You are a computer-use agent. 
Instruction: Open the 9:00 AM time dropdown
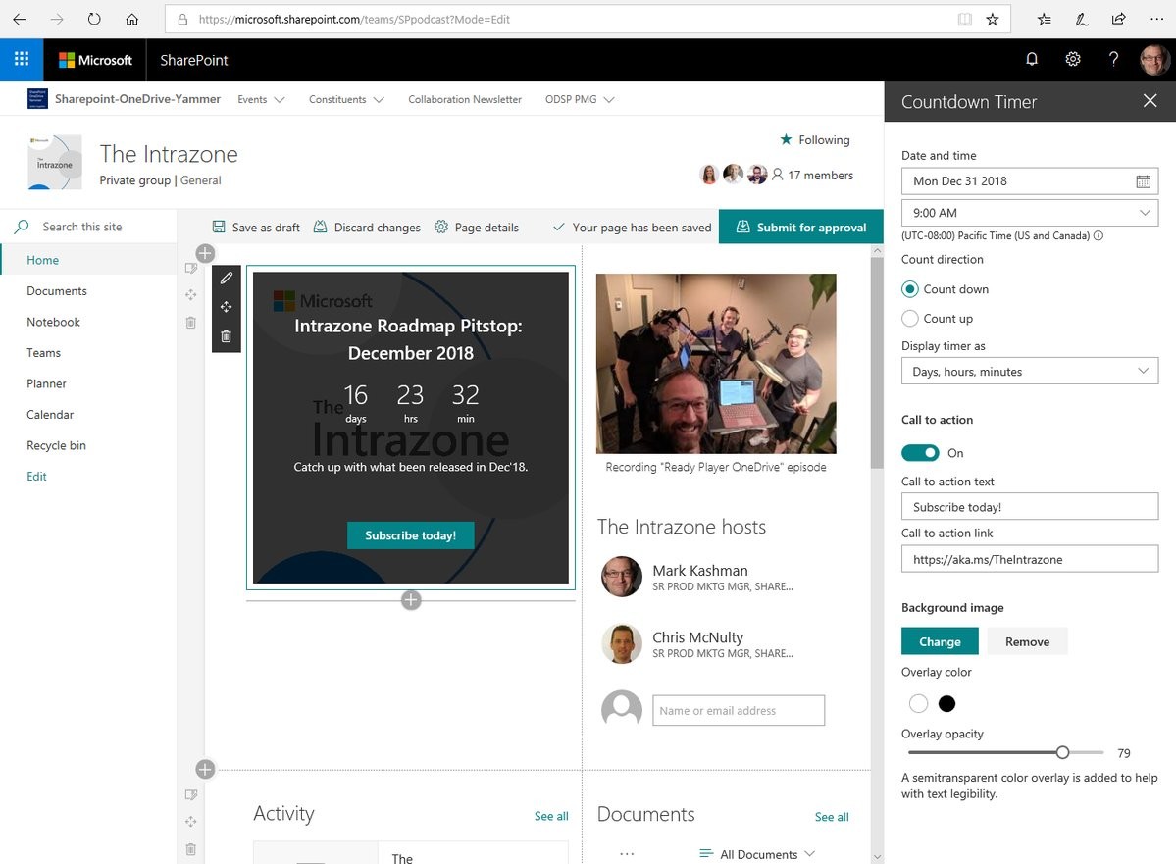pos(1029,213)
